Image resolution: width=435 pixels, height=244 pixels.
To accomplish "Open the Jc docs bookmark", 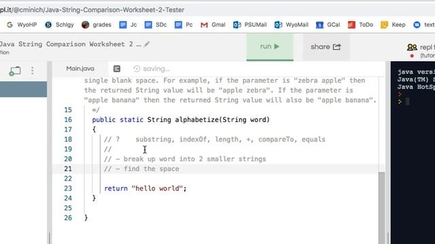I will (128, 25).
